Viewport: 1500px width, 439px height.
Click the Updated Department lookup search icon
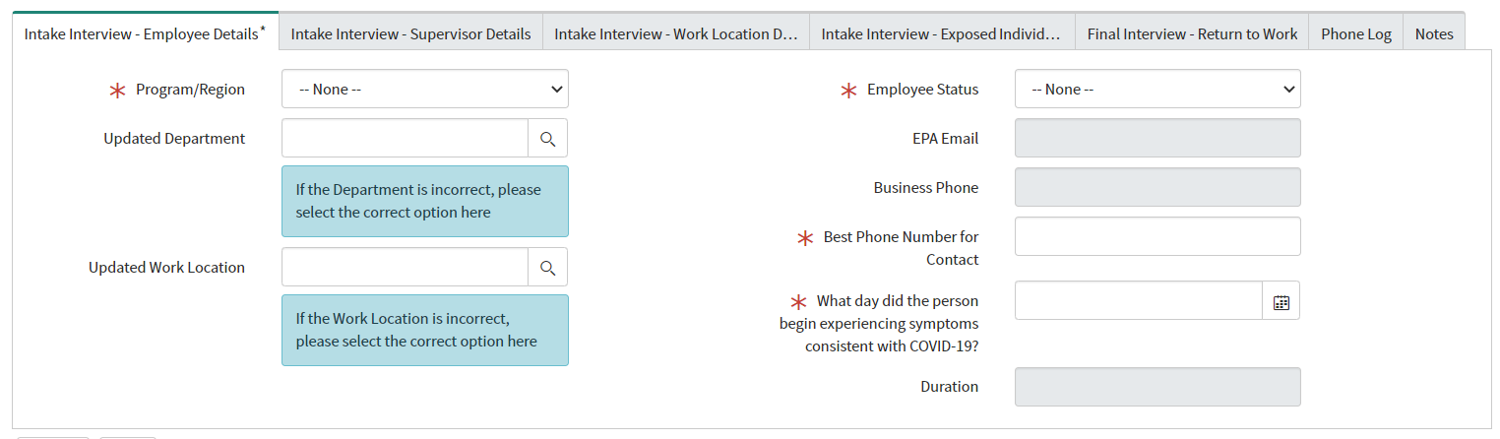pos(547,139)
